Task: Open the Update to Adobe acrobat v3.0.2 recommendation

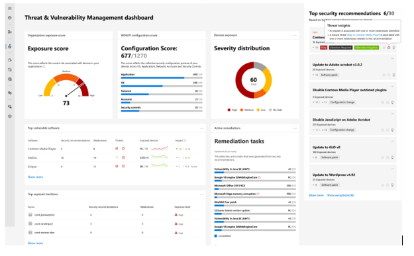Action: 337,65
